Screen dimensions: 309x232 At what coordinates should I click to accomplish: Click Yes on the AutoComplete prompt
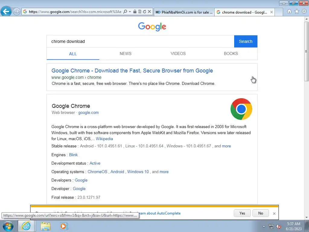point(242,213)
